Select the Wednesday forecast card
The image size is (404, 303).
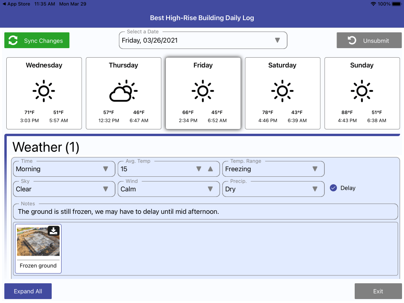click(x=44, y=93)
